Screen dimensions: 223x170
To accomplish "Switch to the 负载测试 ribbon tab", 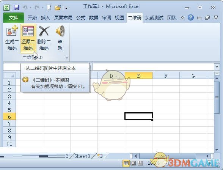I will tap(154, 18).
